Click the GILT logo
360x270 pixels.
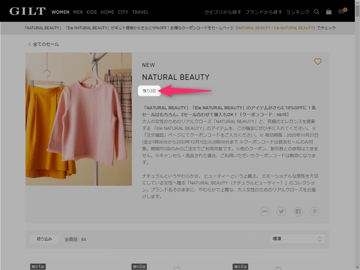click(28, 12)
